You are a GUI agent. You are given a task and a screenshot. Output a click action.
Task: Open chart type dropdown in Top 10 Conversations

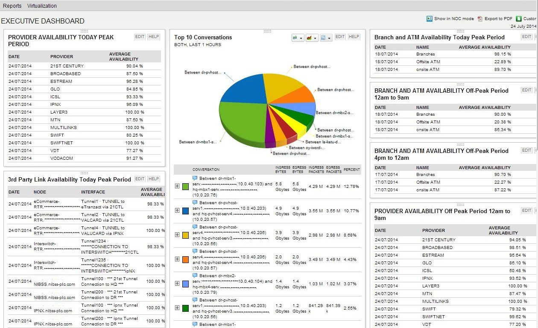tap(311, 38)
